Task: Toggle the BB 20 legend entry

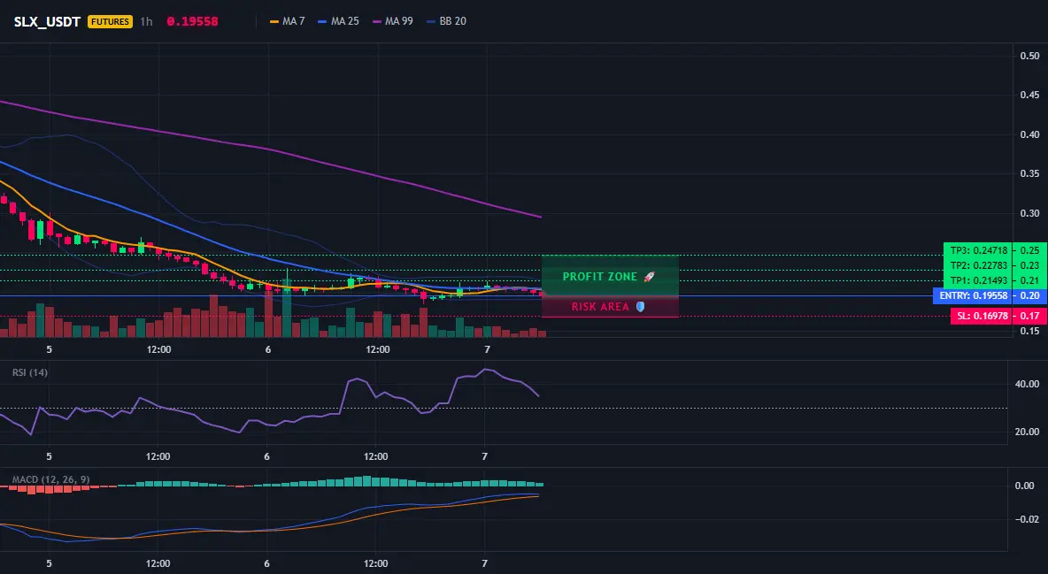Action: (446, 21)
